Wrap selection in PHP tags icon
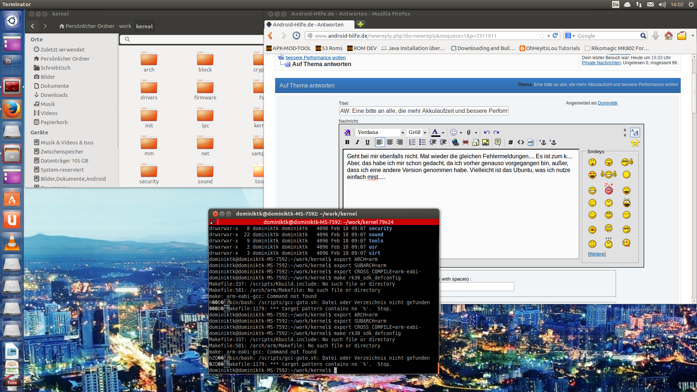 pos(531,142)
